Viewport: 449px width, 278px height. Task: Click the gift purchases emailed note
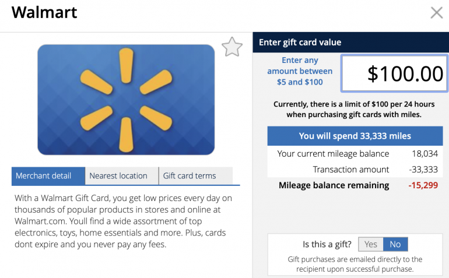(x=355, y=264)
